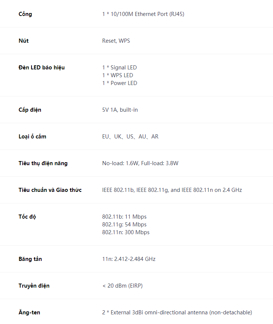Click the "5V 1A, built-in" value
The height and width of the screenshot is (324, 273).
120,110
